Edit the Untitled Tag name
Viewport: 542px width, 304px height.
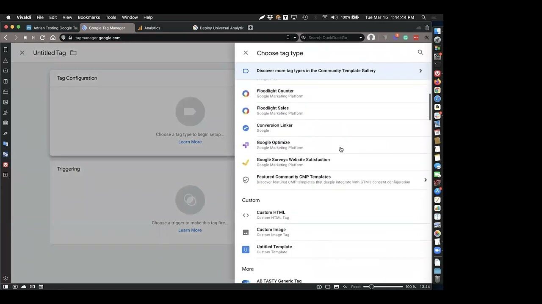50,53
